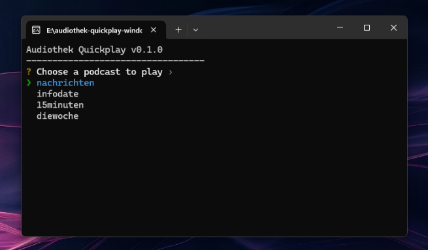428x250 pixels.
Task: Click the Choose a podcast to play prompt
Action: (99, 72)
